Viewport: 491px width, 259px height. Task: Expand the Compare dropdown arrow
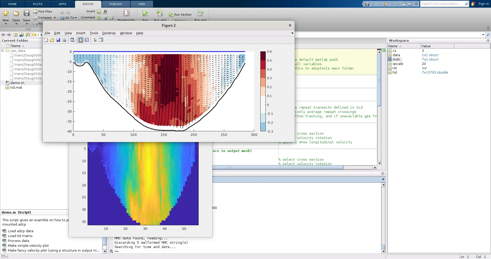point(55,18)
